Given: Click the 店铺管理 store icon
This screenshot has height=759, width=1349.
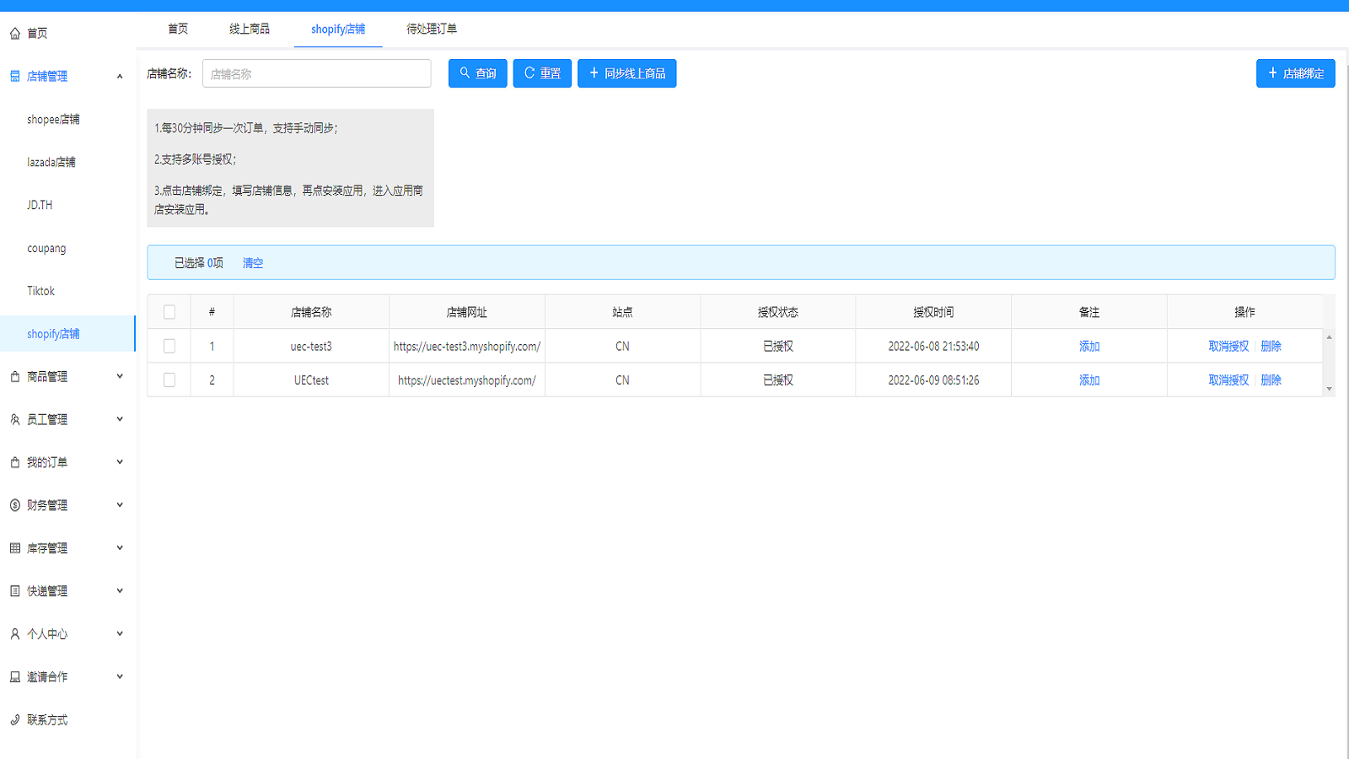Looking at the screenshot, I should 15,77.
